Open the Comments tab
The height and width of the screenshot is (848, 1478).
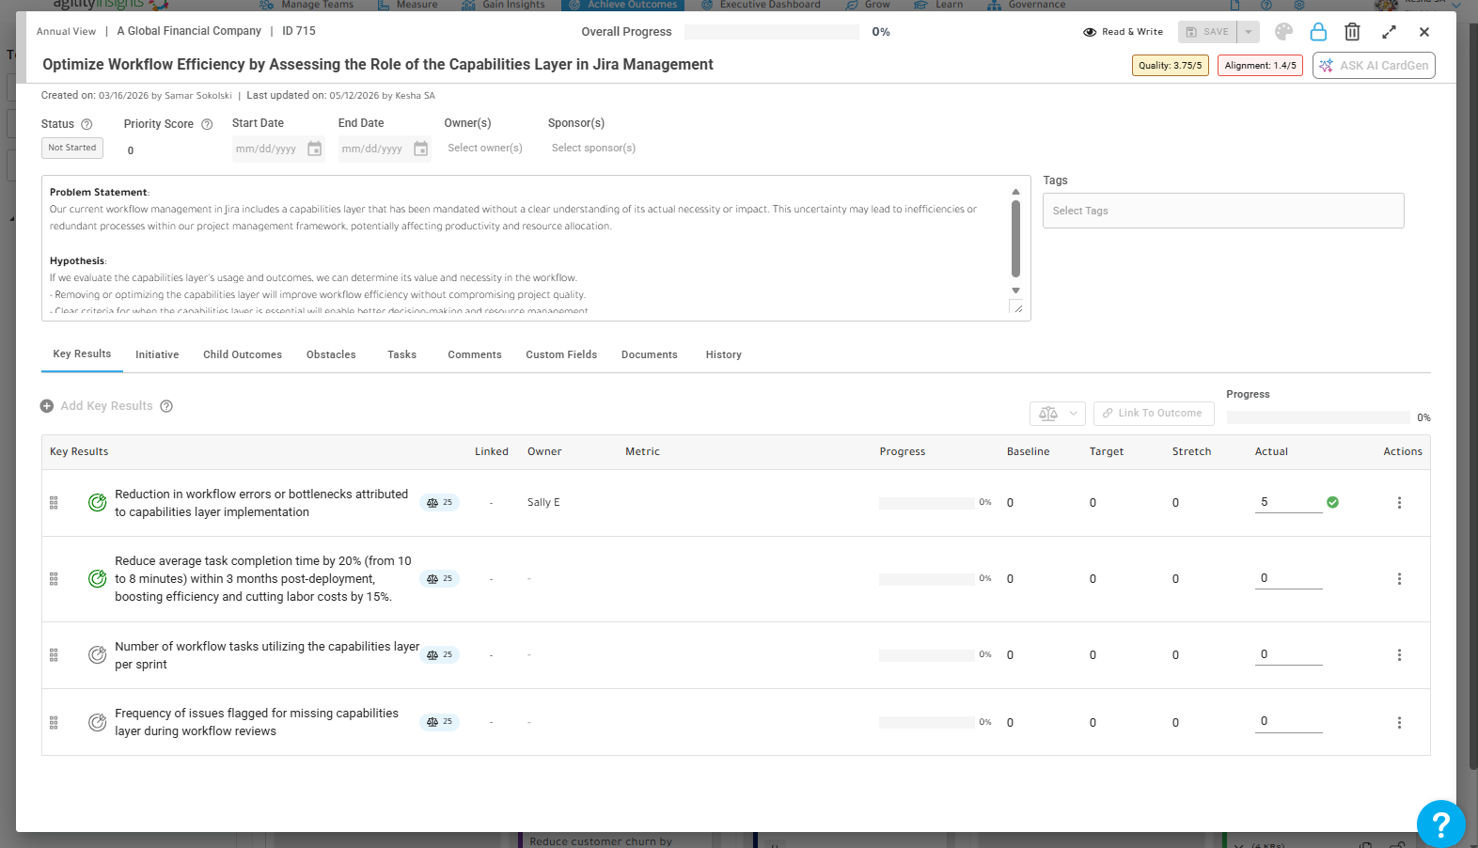point(475,355)
